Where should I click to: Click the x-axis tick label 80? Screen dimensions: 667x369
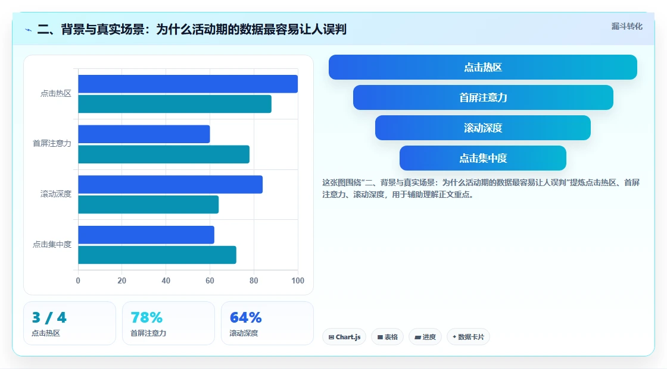click(x=254, y=280)
